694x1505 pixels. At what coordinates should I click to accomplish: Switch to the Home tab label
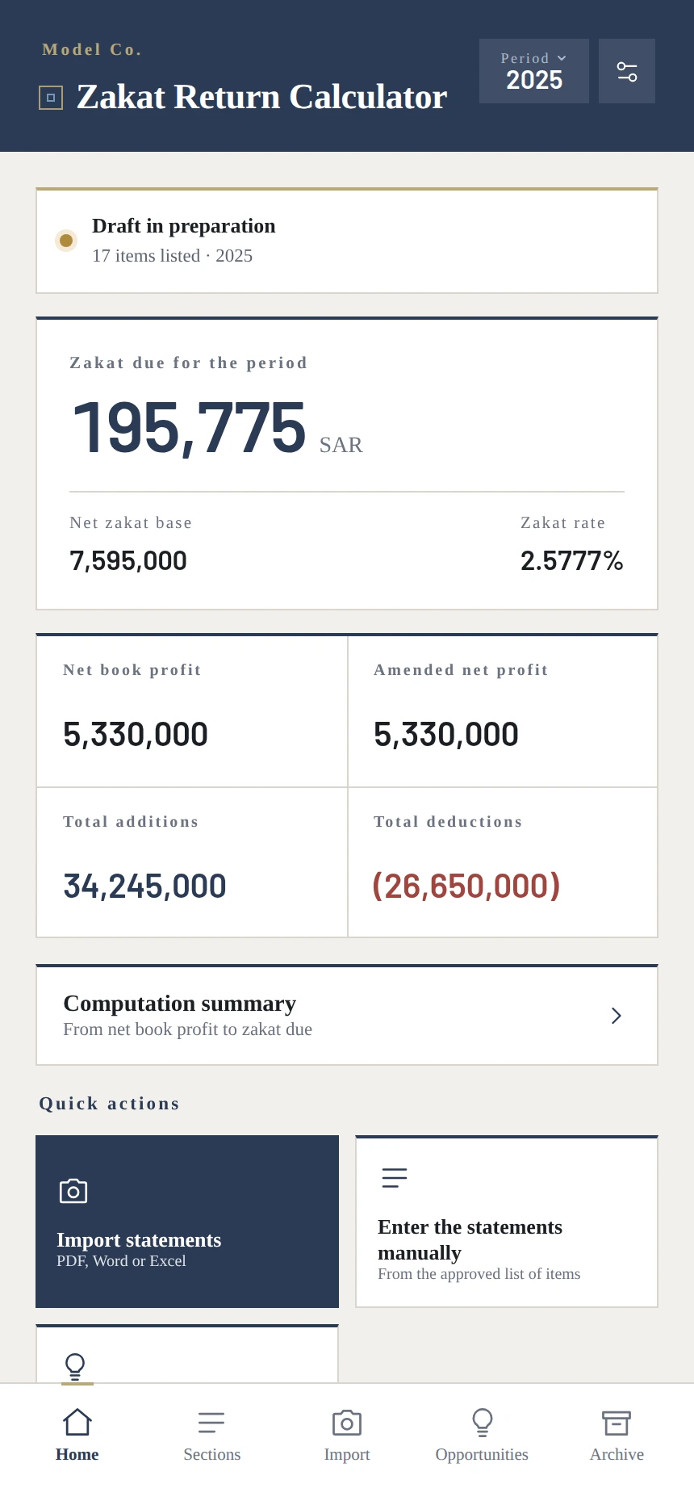77,1454
